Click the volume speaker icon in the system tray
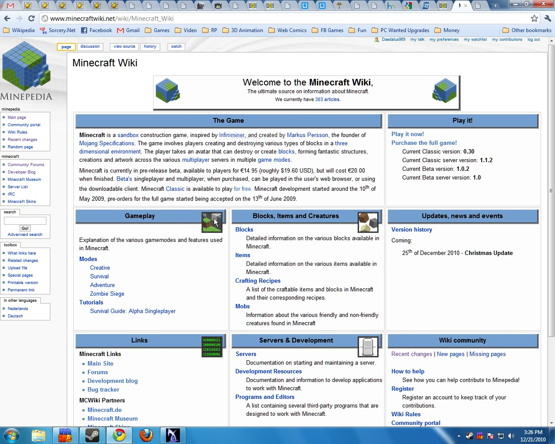 (511, 436)
